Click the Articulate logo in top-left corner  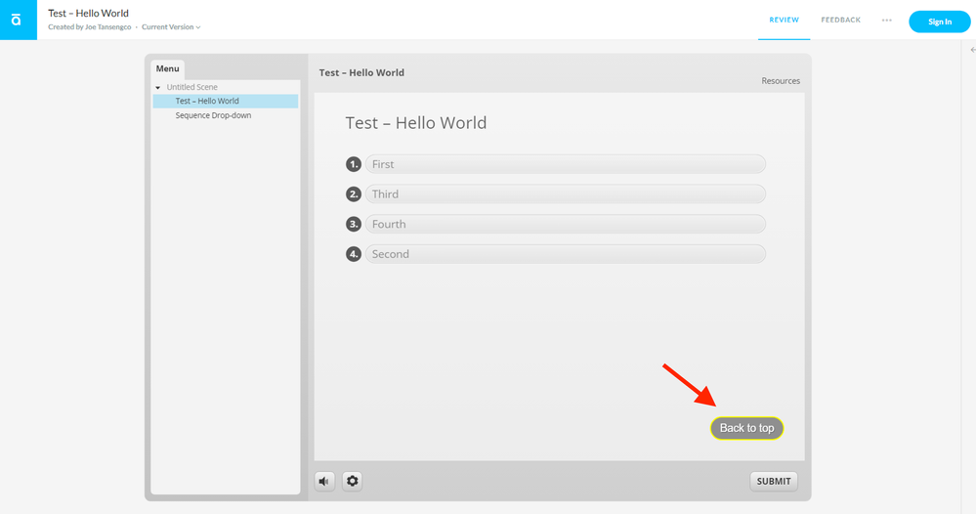click(18, 20)
